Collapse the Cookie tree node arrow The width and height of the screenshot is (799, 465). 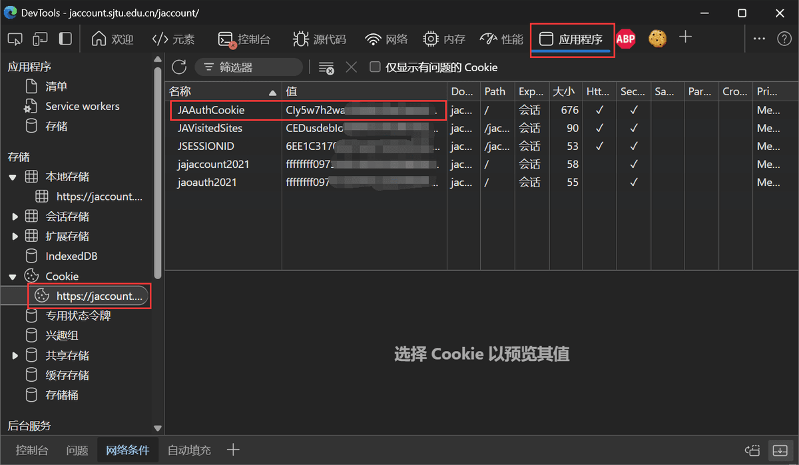(x=13, y=276)
